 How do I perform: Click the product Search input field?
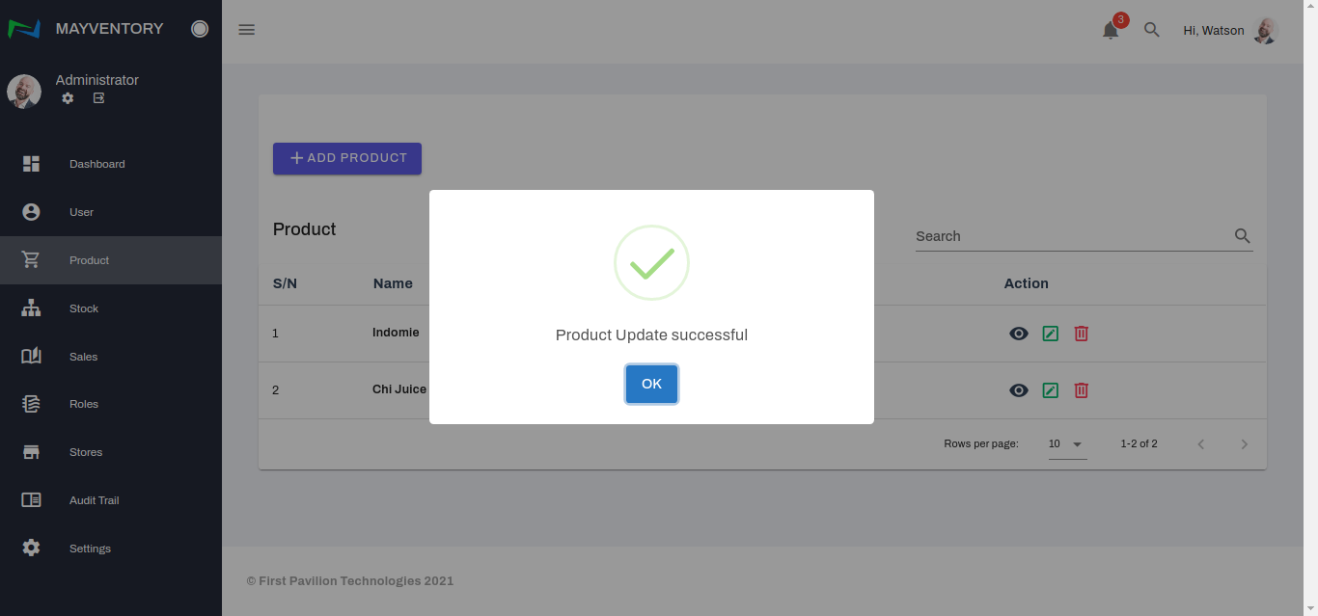coord(1071,236)
